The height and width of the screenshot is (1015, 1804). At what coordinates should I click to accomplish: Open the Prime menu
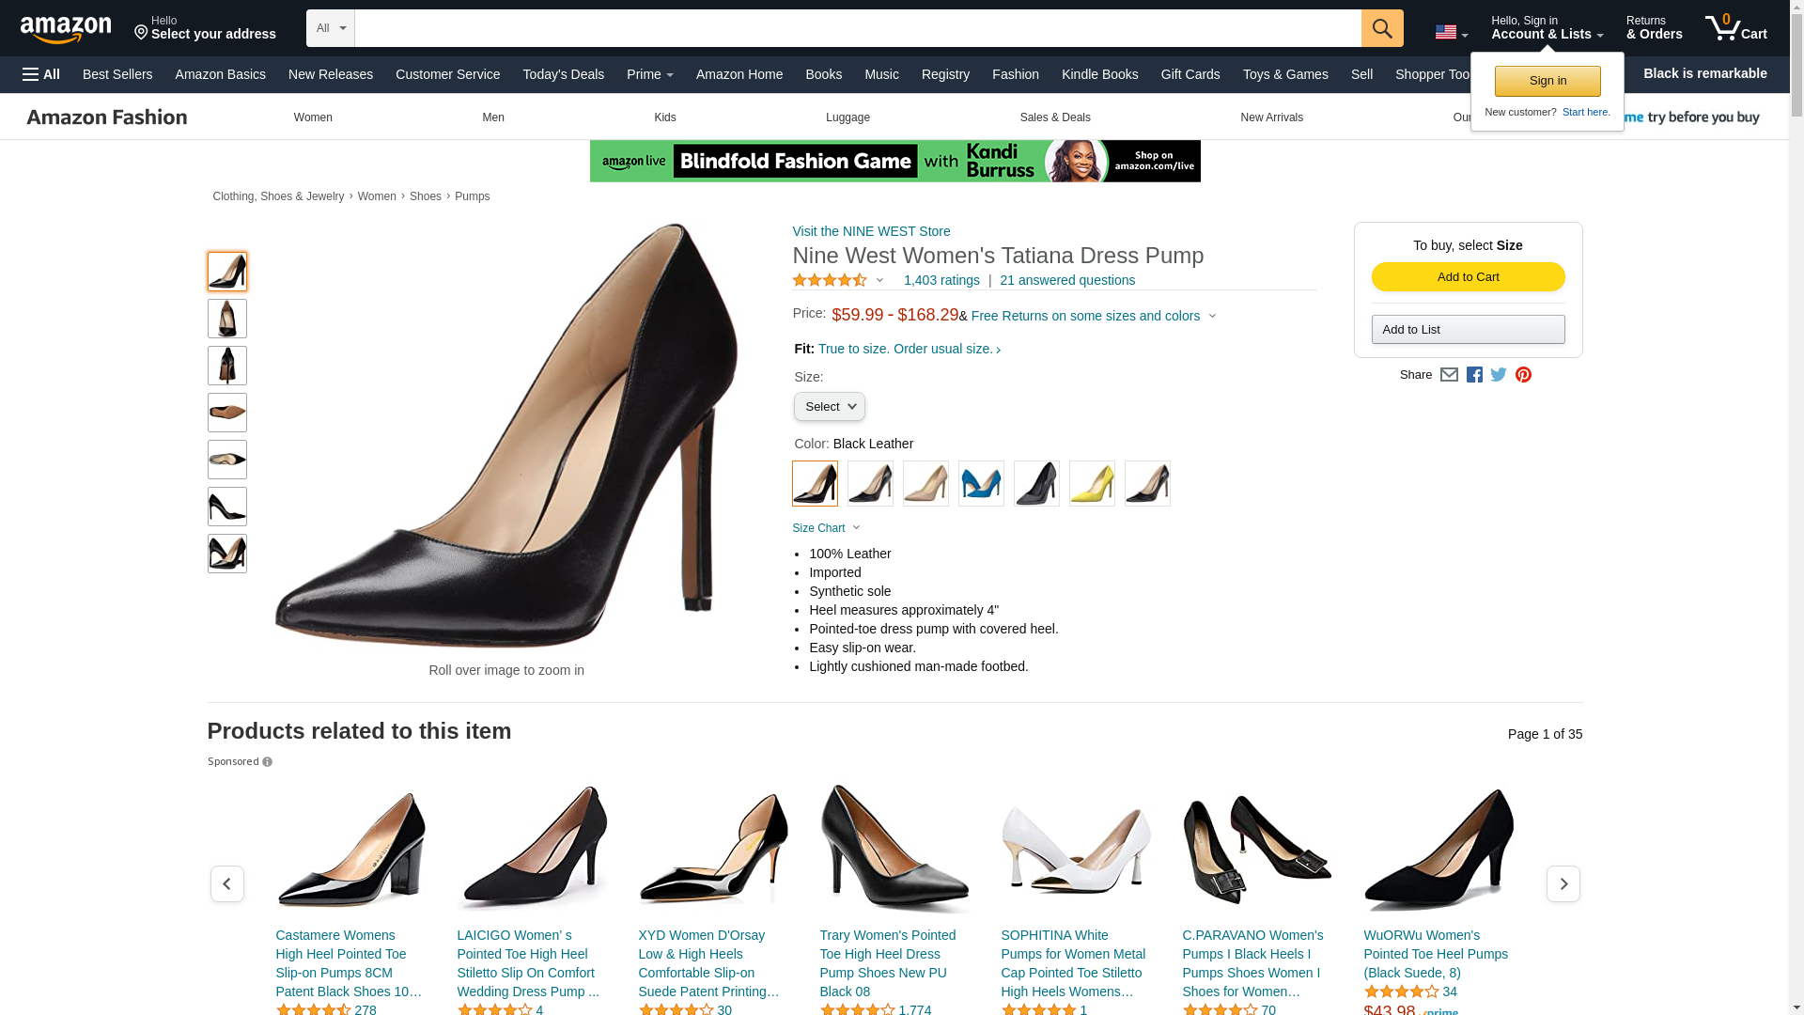pos(649,74)
